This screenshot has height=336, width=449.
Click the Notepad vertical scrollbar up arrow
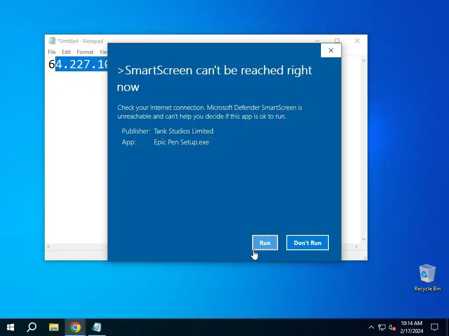363,60
